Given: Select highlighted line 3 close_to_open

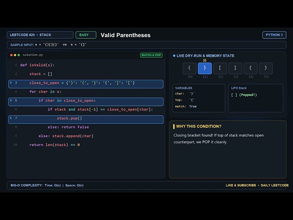Looking at the screenshot, I should point(86,84).
